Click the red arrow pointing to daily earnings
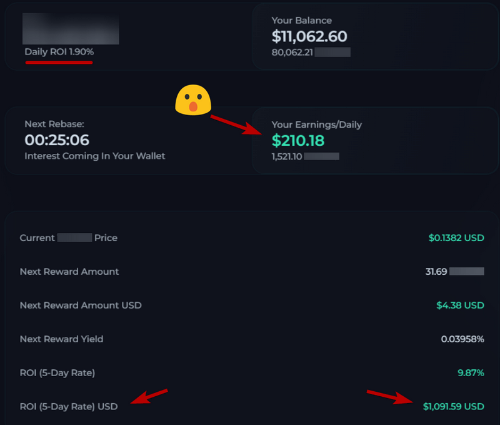 [x=236, y=125]
